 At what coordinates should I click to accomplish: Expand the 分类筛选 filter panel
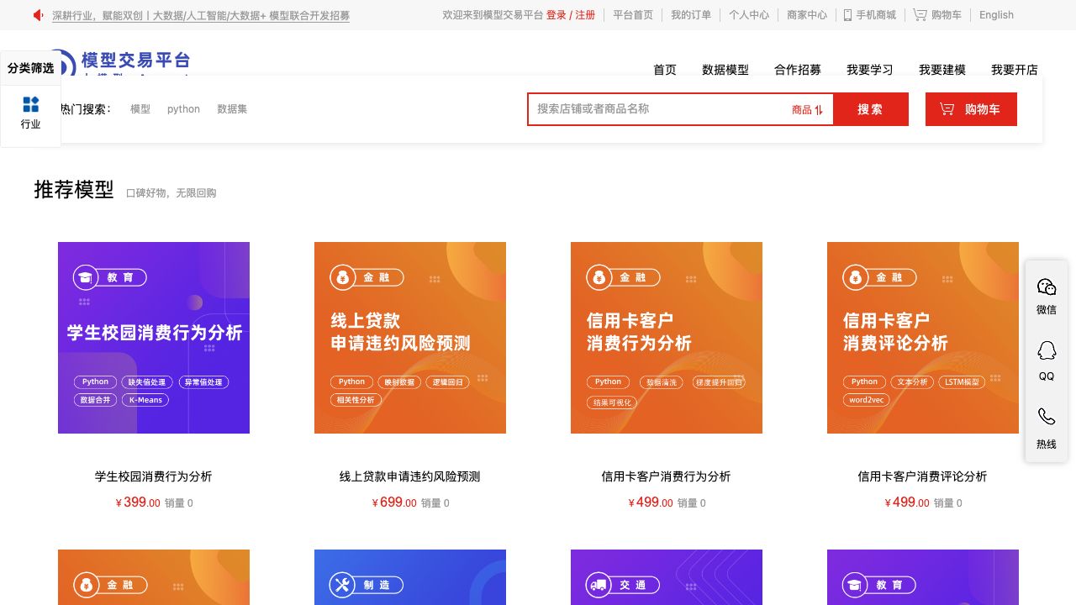click(30, 68)
